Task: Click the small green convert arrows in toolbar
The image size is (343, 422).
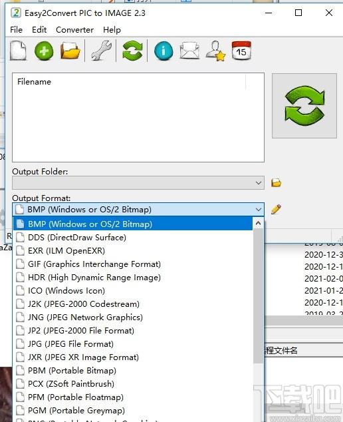Action: [132, 51]
